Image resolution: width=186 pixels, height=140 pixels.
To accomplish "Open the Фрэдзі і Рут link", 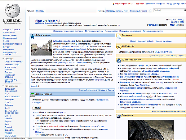I will coord(143,66).
